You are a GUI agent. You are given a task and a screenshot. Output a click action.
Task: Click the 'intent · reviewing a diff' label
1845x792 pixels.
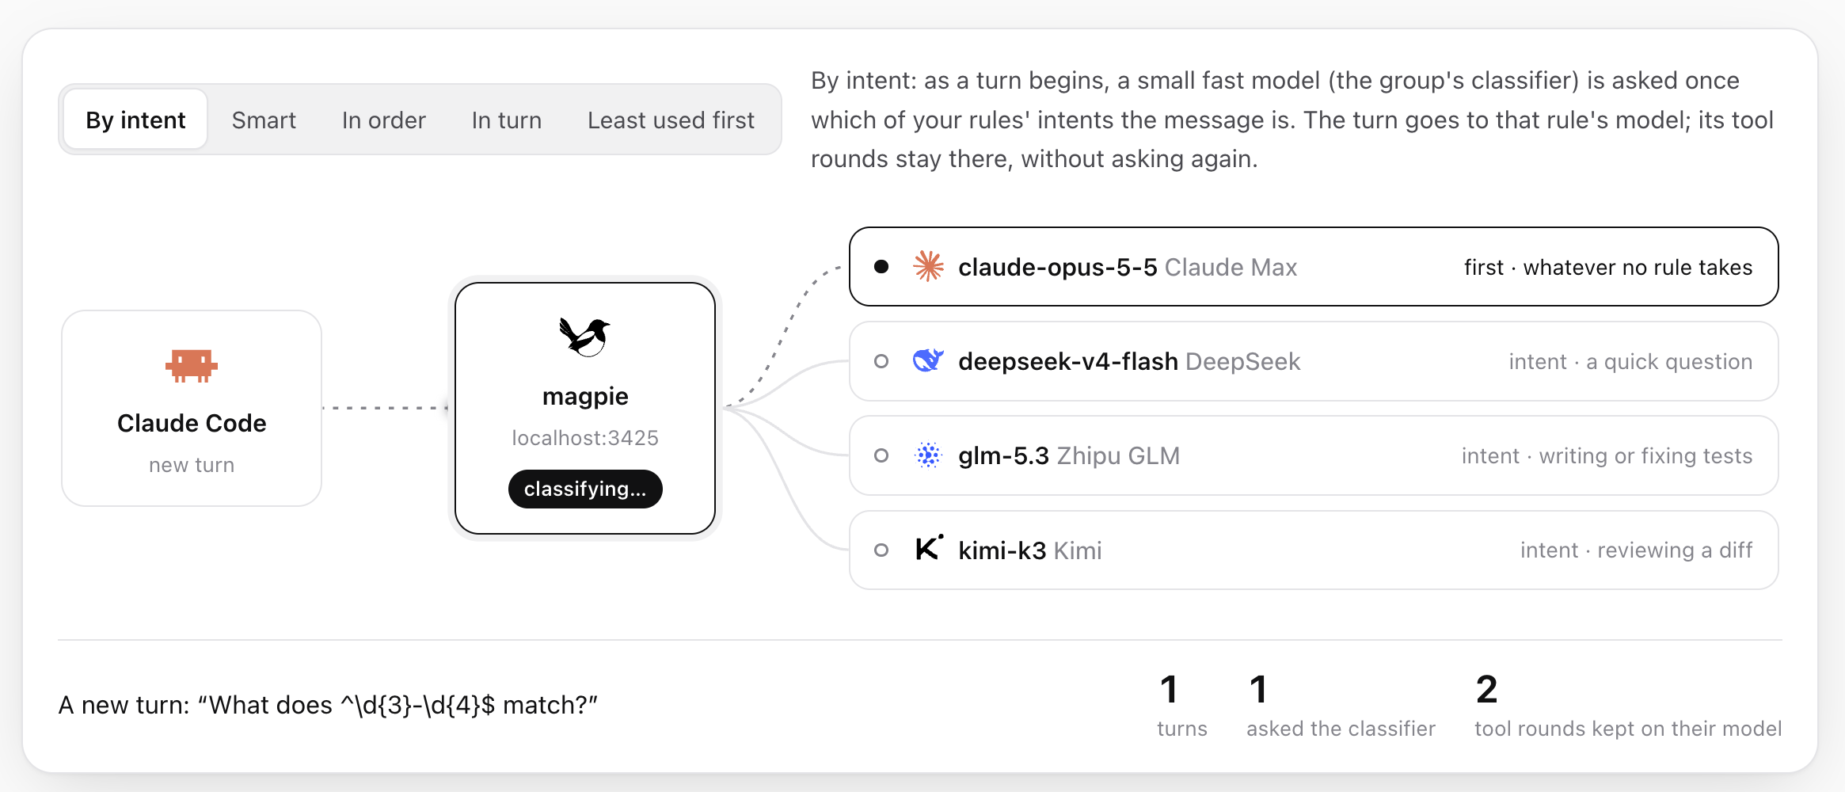pyautogui.click(x=1636, y=550)
